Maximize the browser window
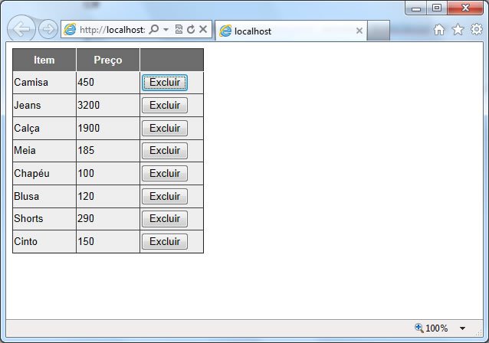Screen dimensions: 489x343 tap(437, 8)
